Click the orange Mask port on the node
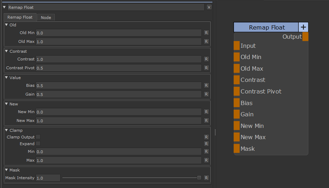Image resolution: width=329 pixels, height=188 pixels. (237, 149)
